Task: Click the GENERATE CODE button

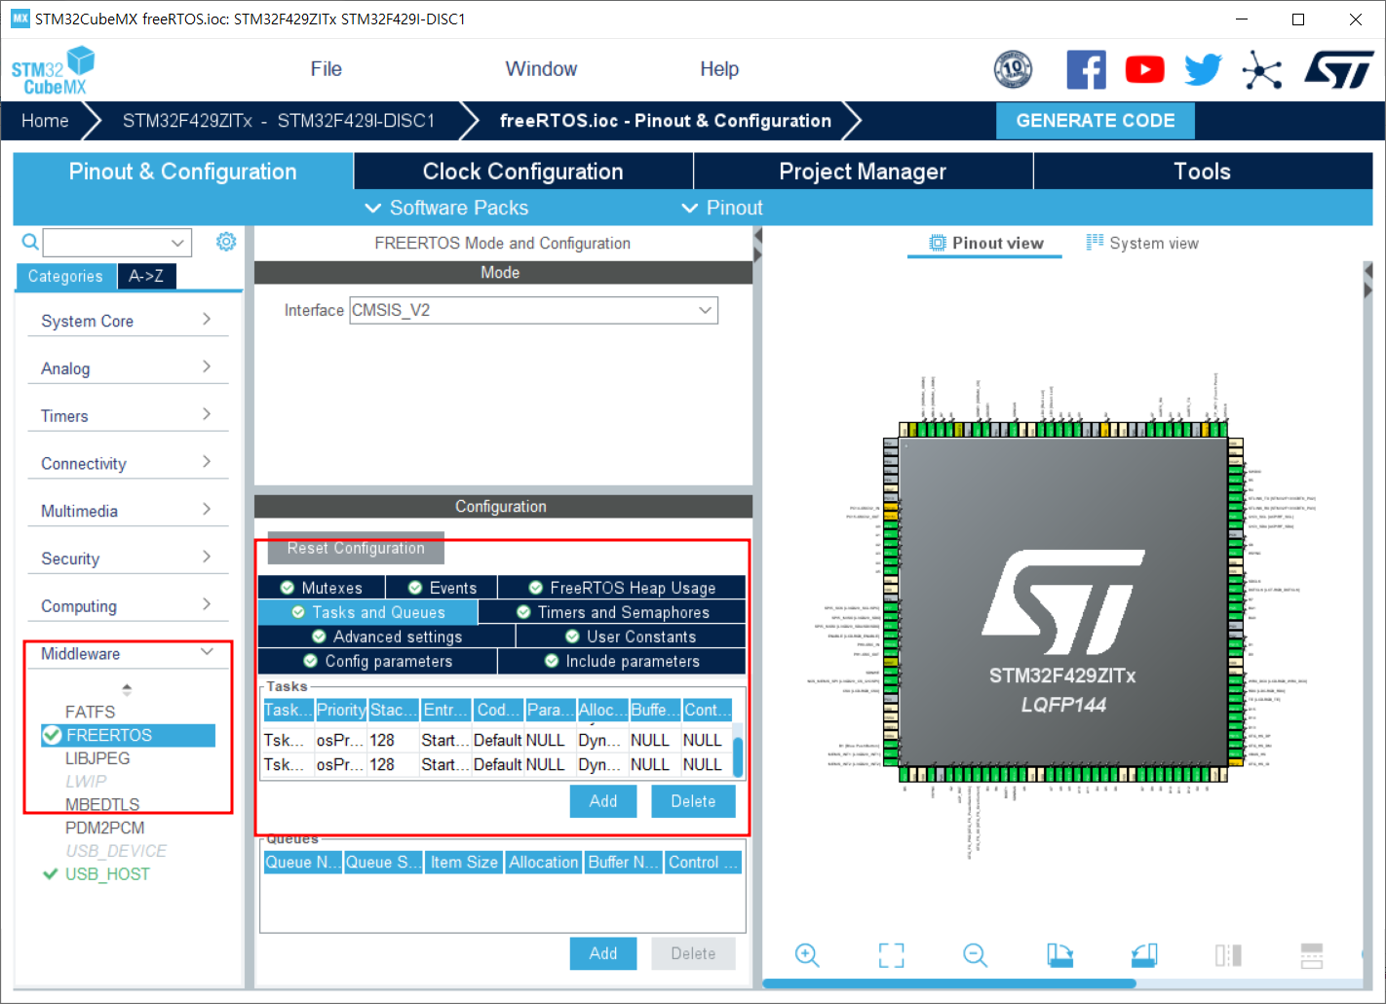Action: click(x=1096, y=121)
